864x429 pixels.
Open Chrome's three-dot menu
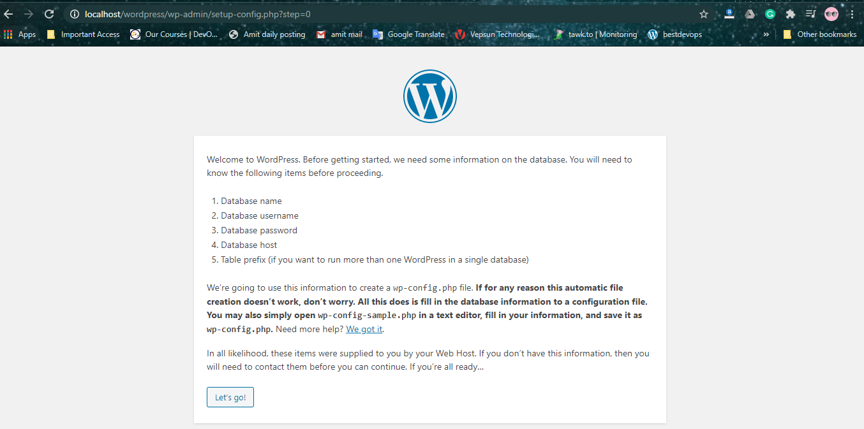click(x=852, y=13)
